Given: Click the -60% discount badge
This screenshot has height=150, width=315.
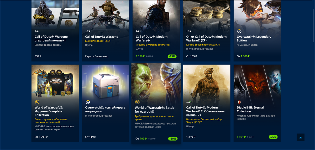Looking at the screenshot, I should 172,139.
